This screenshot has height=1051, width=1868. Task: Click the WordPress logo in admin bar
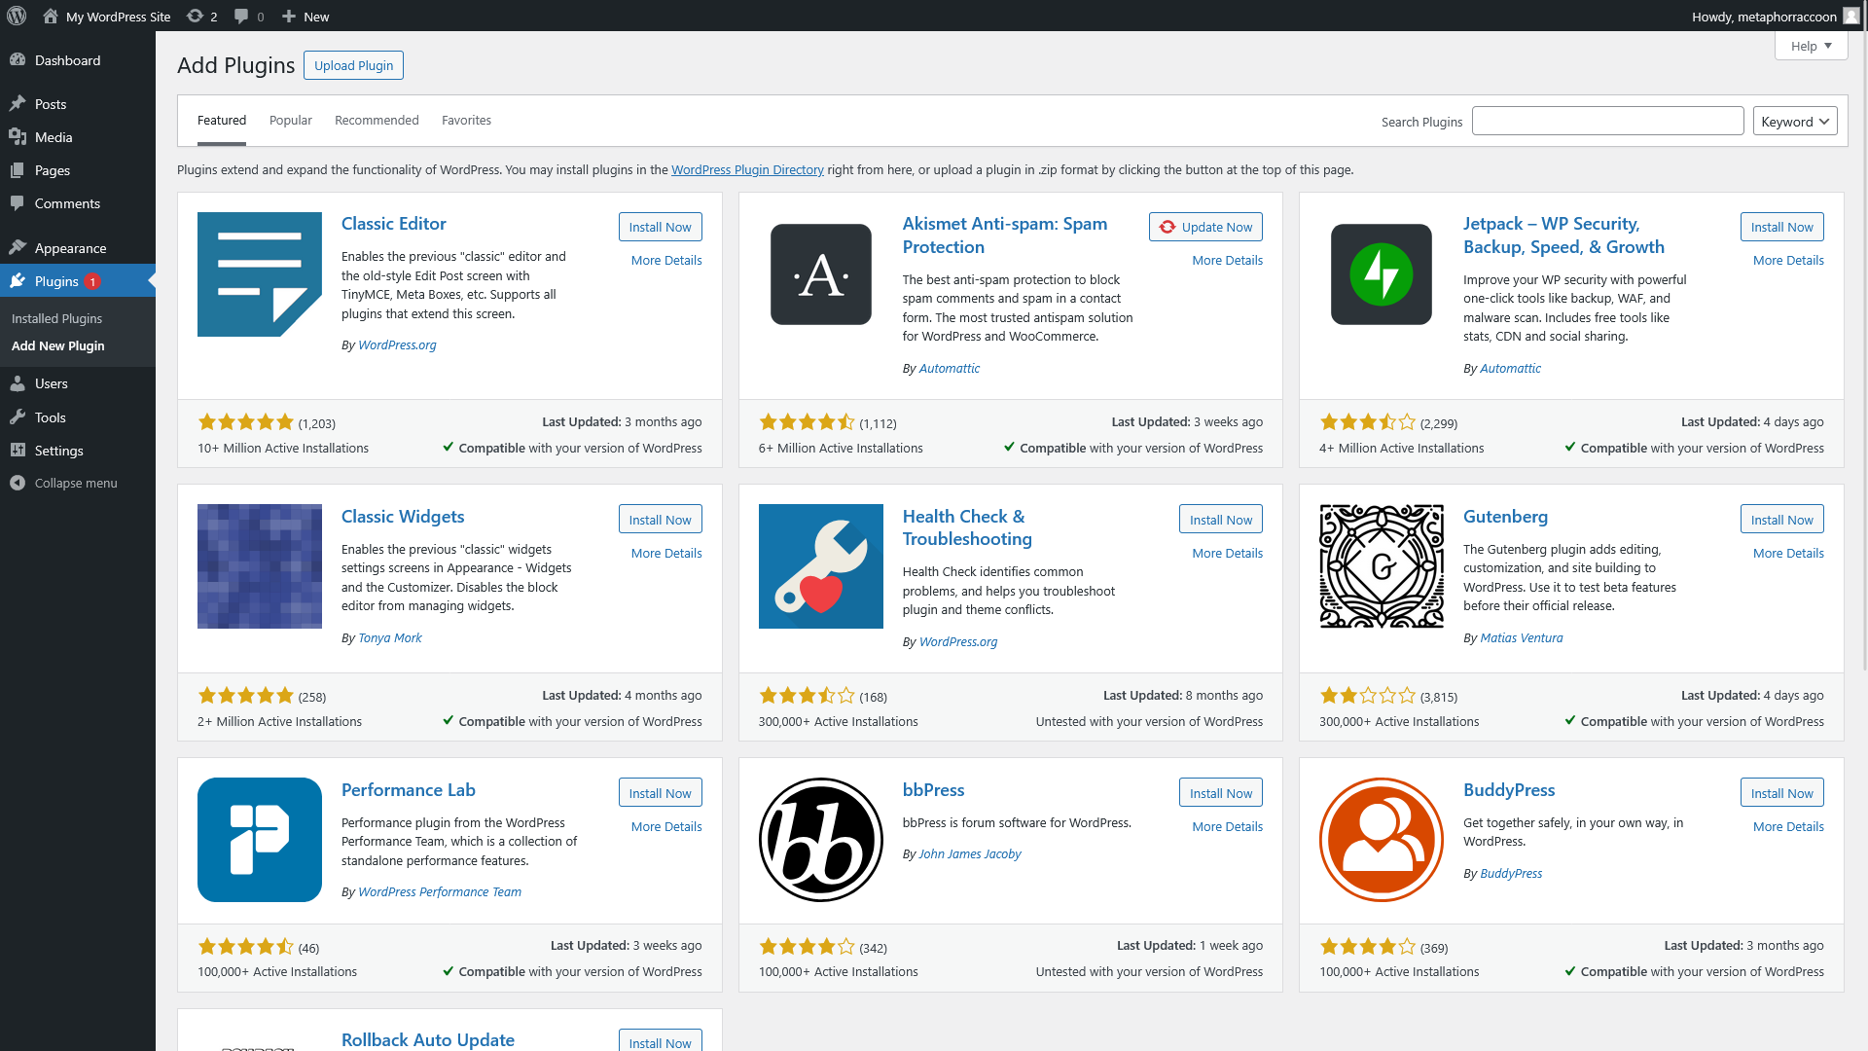point(17,16)
